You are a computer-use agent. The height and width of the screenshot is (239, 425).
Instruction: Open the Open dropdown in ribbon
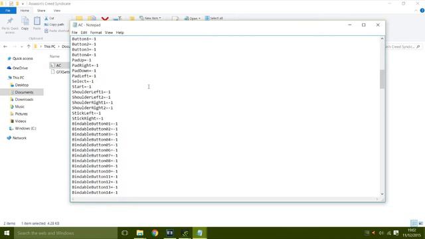(x=193, y=18)
